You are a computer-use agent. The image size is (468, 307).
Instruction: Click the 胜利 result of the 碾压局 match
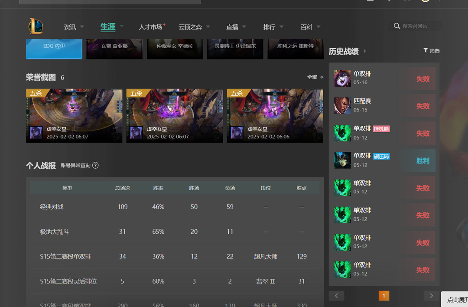pyautogui.click(x=423, y=161)
